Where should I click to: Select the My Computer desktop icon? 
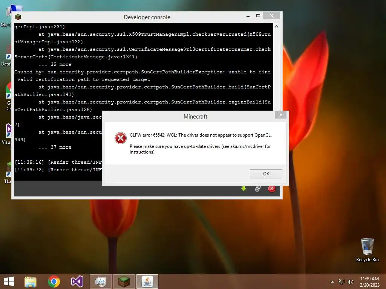tap(6, 16)
